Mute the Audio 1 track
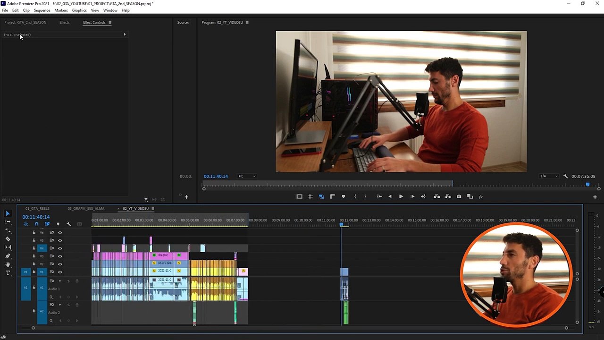The image size is (604, 340). [60, 281]
